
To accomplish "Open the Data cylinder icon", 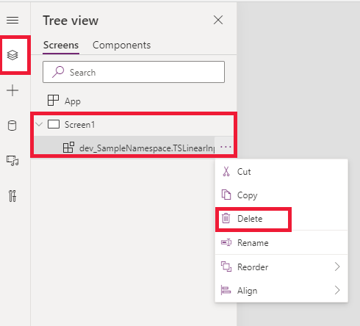I will pos(12,126).
